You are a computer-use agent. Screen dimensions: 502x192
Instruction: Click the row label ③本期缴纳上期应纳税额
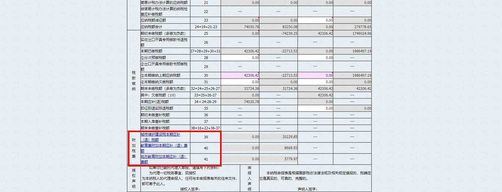click(161, 75)
